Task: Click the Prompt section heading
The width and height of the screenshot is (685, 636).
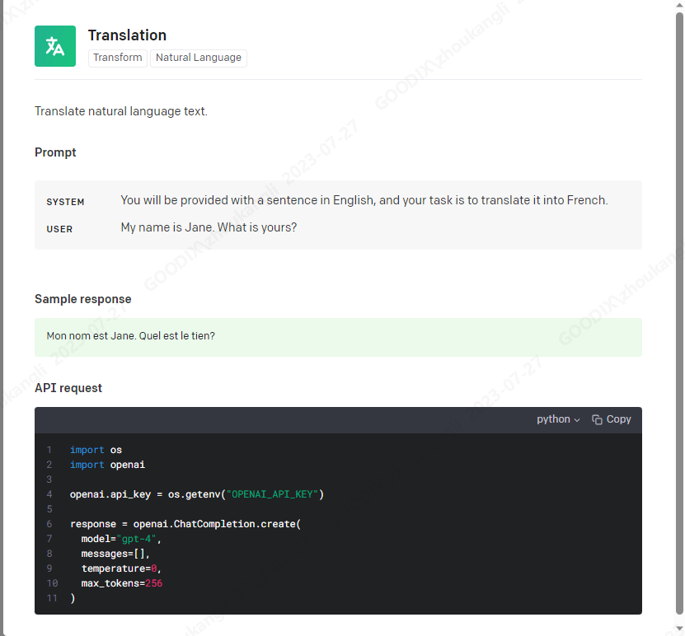Action: 55,152
